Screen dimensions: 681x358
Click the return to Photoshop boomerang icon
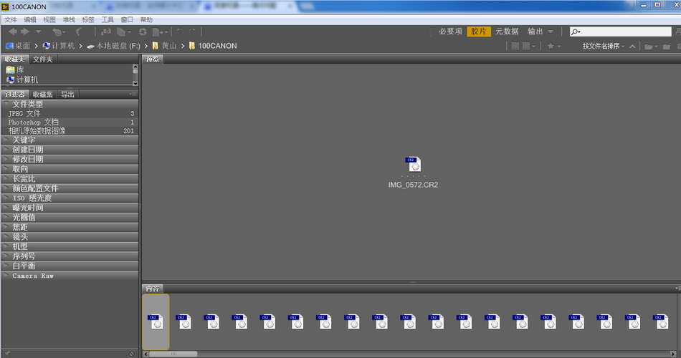point(79,32)
